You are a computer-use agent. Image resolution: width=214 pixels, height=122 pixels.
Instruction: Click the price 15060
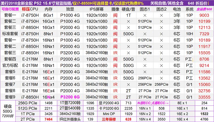(204, 84)
